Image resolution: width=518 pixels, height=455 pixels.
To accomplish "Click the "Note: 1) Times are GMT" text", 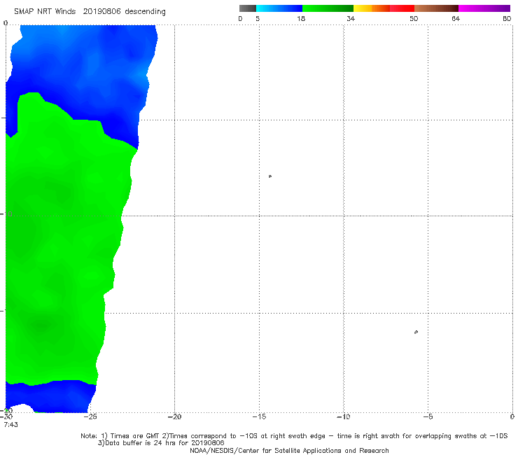I will [x=120, y=436].
